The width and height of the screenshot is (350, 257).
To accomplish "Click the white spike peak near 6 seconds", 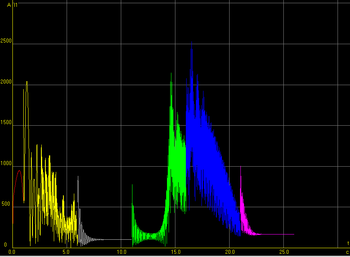I will click(78, 177).
